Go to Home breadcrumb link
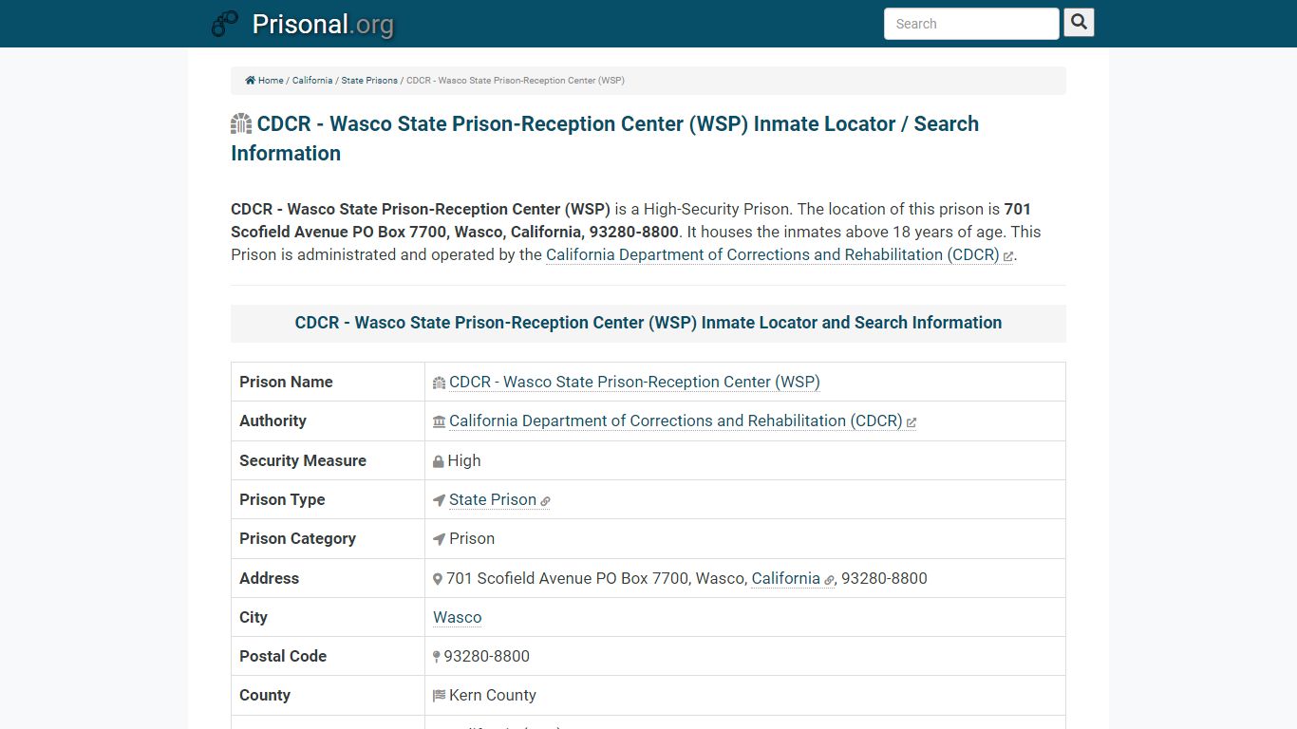Image resolution: width=1297 pixels, height=729 pixels. point(271,81)
